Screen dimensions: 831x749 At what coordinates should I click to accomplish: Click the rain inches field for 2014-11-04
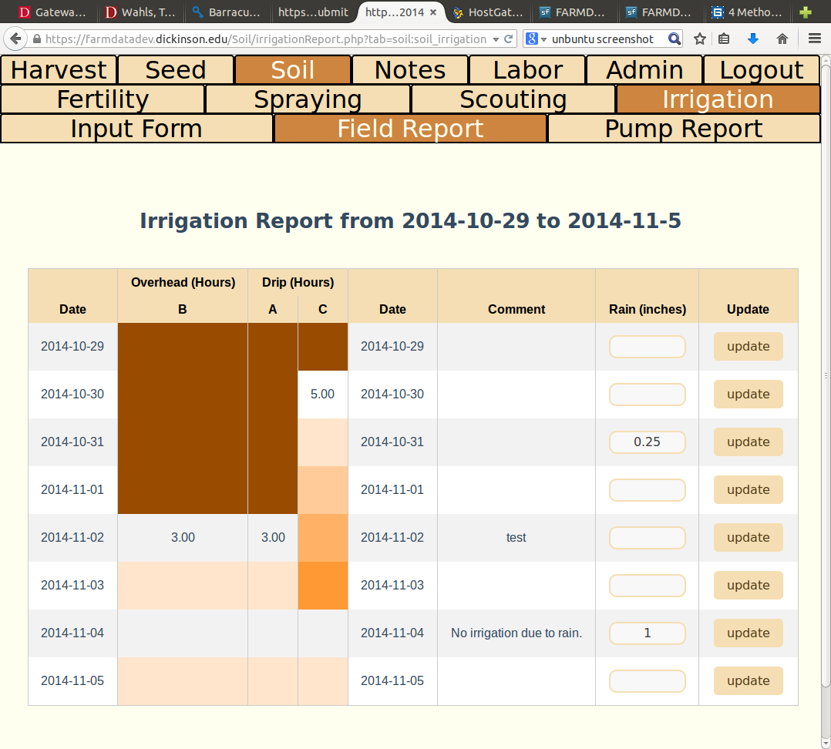point(647,633)
